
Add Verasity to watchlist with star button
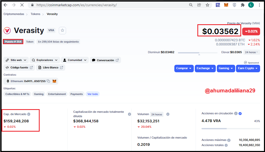[x=62, y=30]
